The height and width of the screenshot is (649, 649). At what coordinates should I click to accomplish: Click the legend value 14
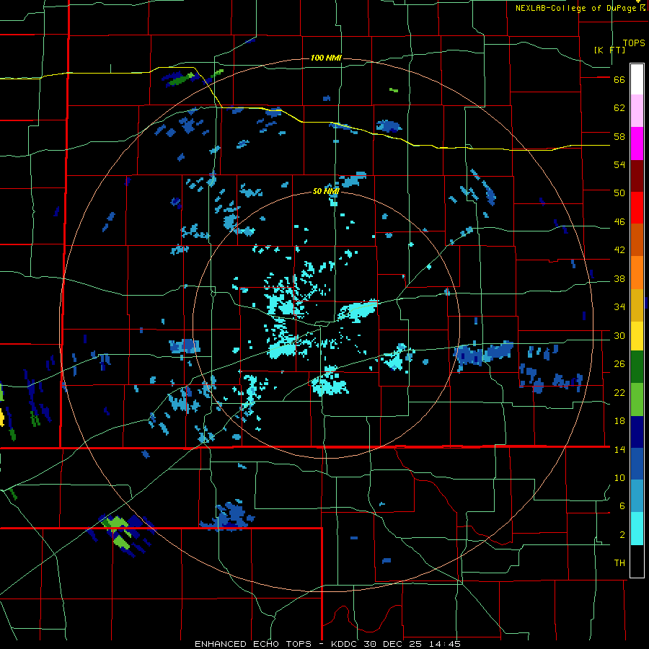pos(619,449)
